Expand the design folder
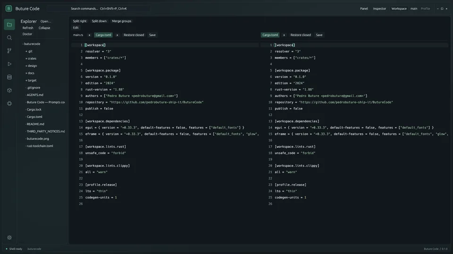The width and height of the screenshot is (453, 254). click(x=31, y=66)
